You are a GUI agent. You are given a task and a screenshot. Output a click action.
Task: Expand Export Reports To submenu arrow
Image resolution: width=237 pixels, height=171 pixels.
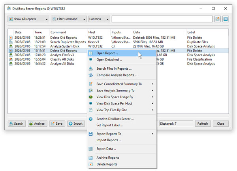[x=152, y=134]
